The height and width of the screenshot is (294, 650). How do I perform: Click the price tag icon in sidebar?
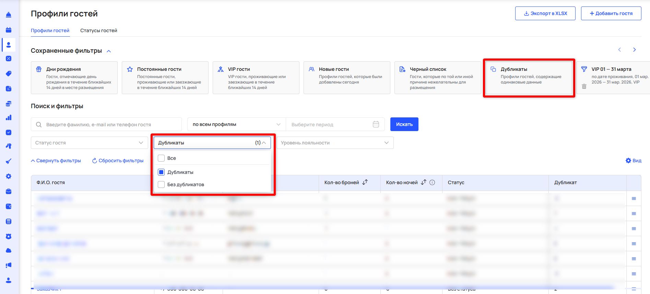(x=9, y=74)
